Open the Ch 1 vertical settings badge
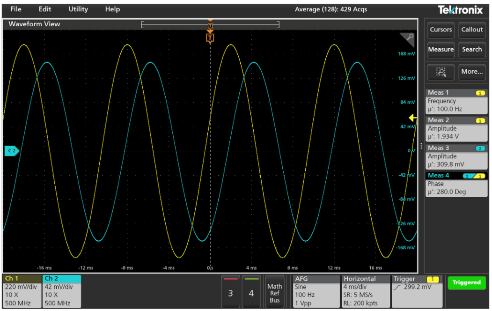 tap(22, 291)
